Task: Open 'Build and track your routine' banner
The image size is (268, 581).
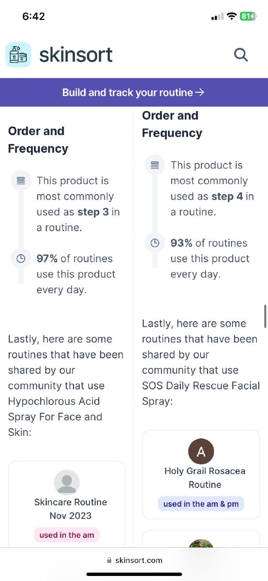Action: coord(134,92)
